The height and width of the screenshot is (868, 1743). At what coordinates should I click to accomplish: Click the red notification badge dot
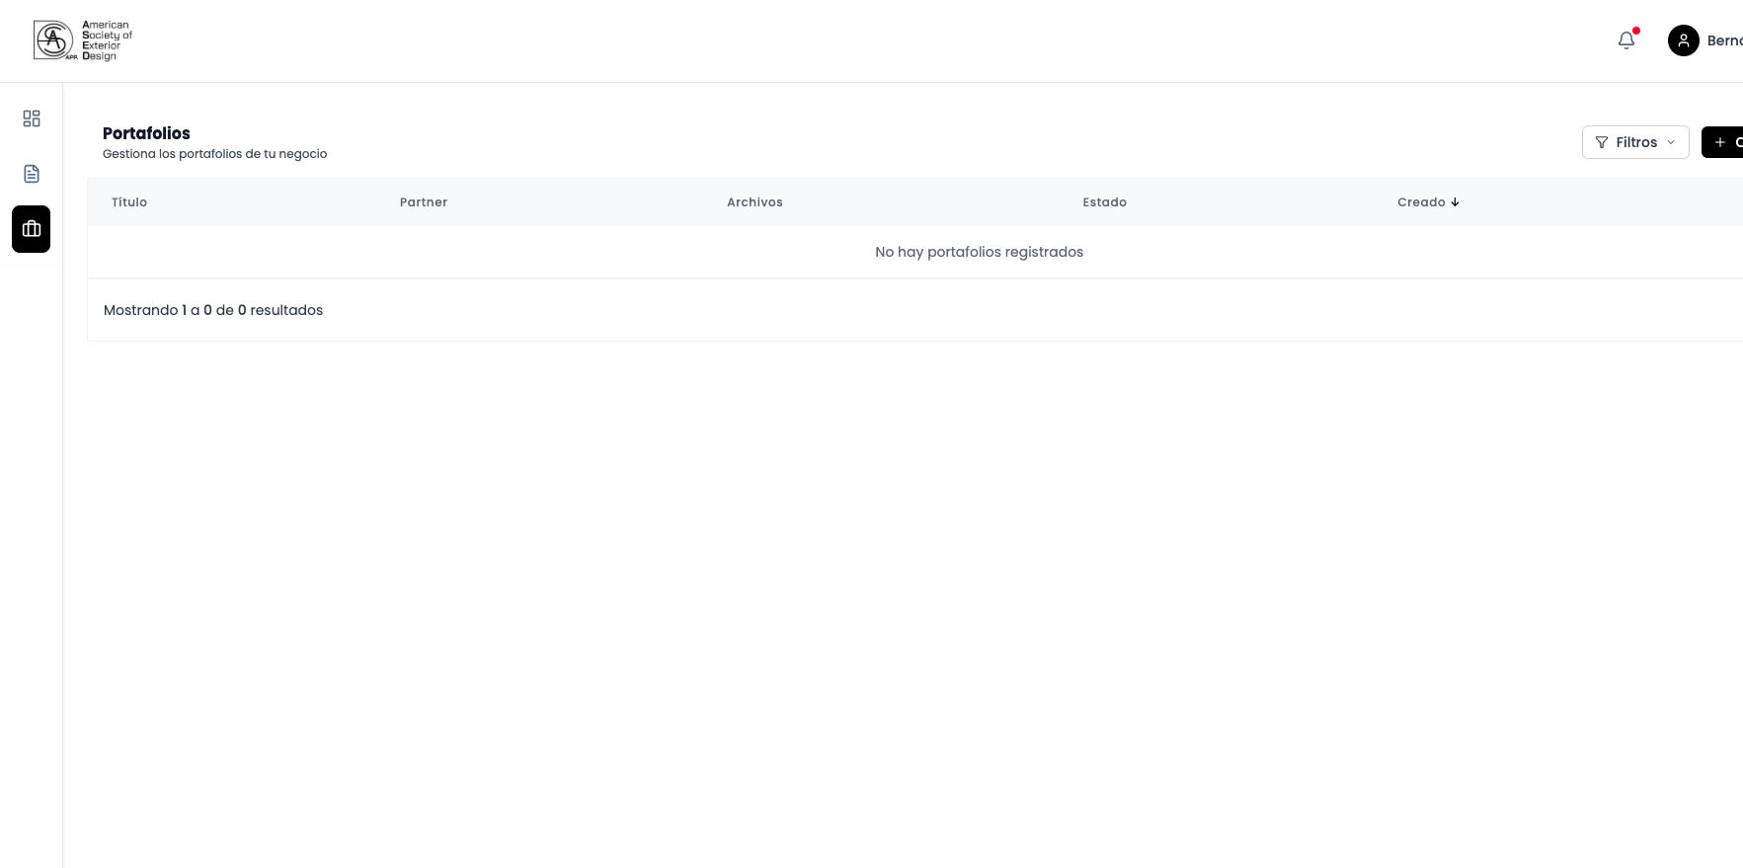pyautogui.click(x=1636, y=31)
